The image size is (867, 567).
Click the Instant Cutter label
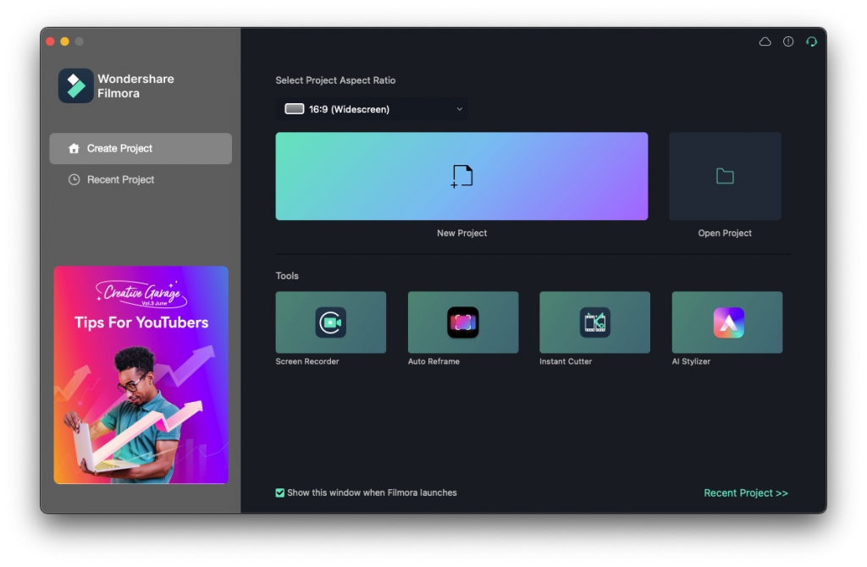point(566,361)
